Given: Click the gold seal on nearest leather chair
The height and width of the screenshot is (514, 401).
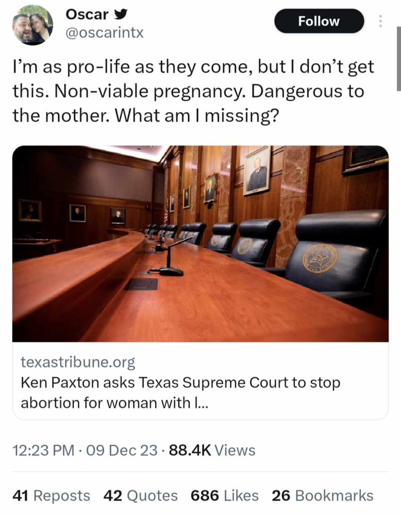Looking at the screenshot, I should [320, 260].
